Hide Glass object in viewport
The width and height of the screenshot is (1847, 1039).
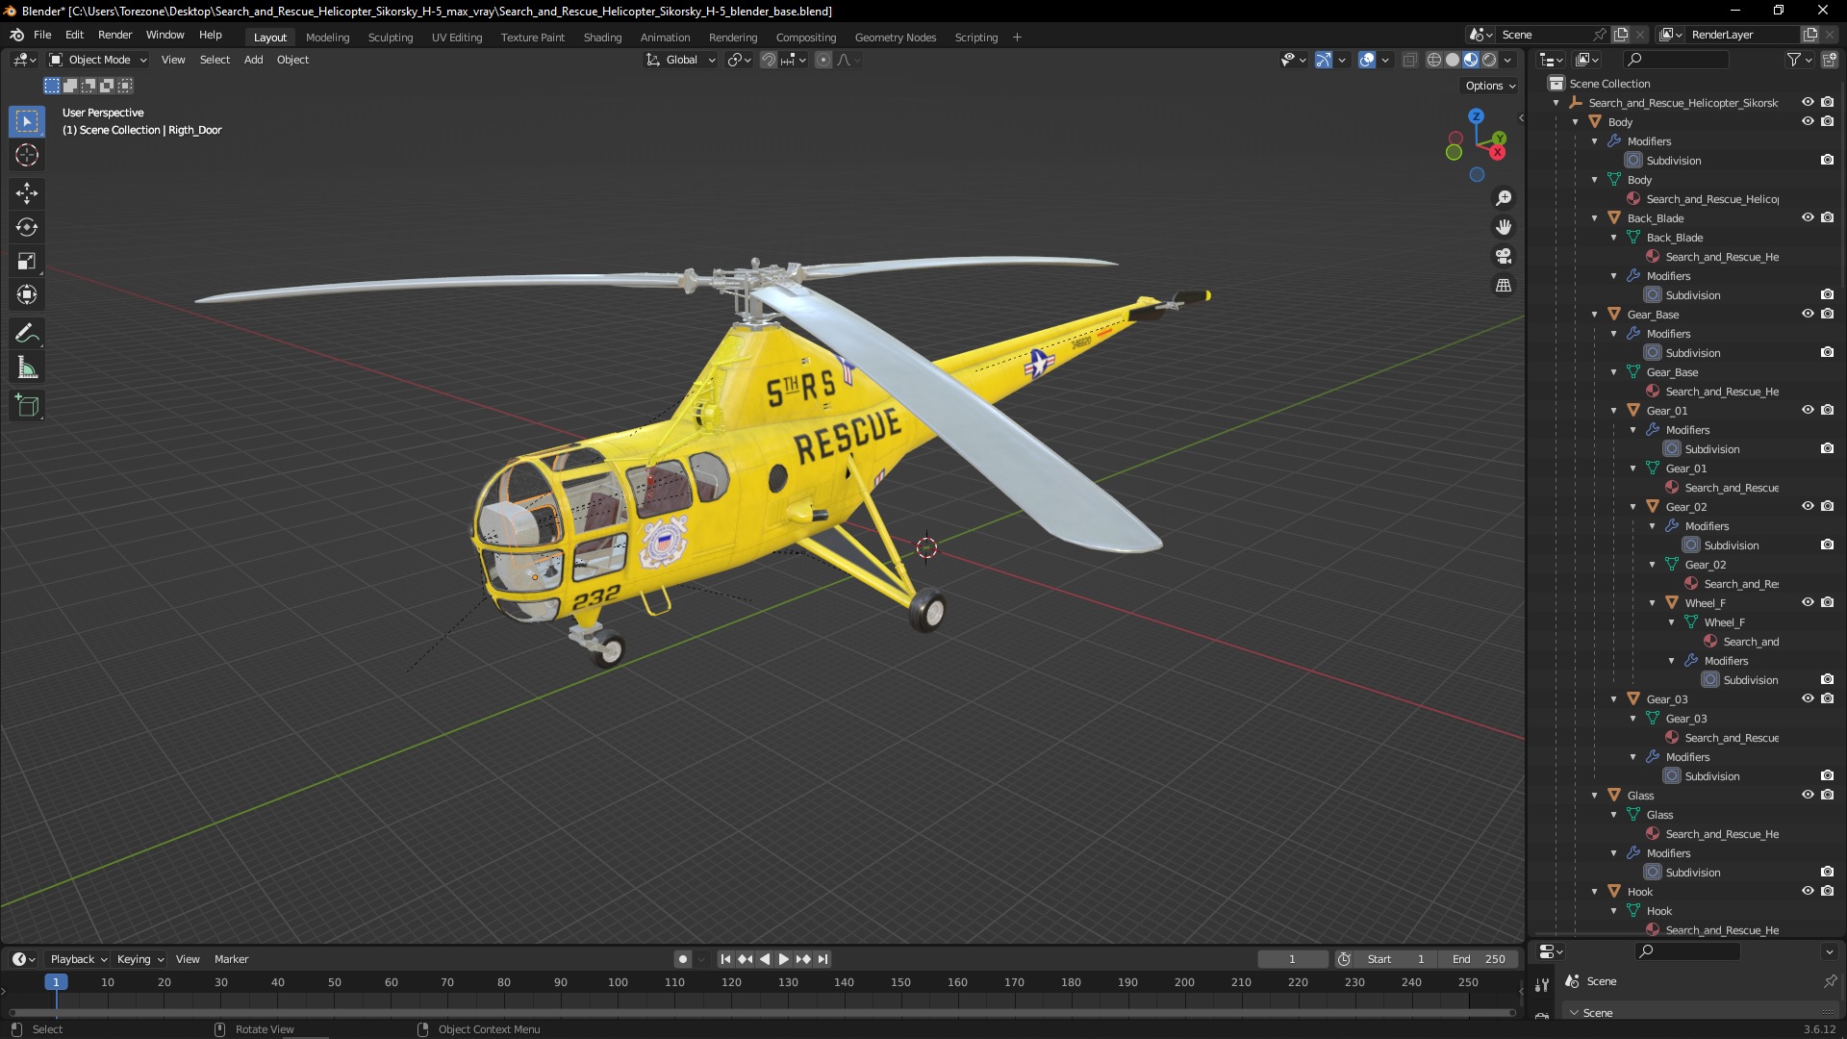(1808, 795)
